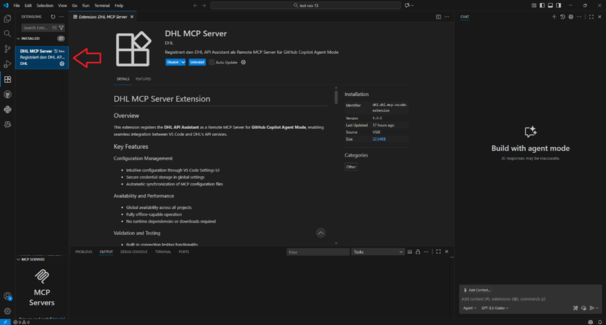
Task: Click the Disable extension button
Action: 173,62
